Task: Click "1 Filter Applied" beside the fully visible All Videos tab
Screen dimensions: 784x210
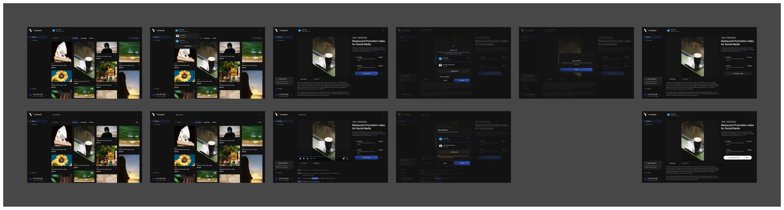Action: tap(133, 38)
